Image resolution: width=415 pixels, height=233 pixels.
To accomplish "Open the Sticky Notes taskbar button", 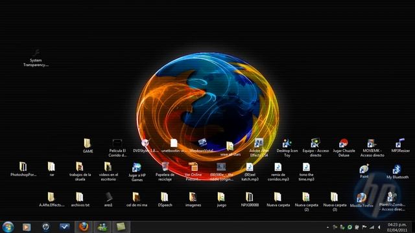I will point(121,227).
